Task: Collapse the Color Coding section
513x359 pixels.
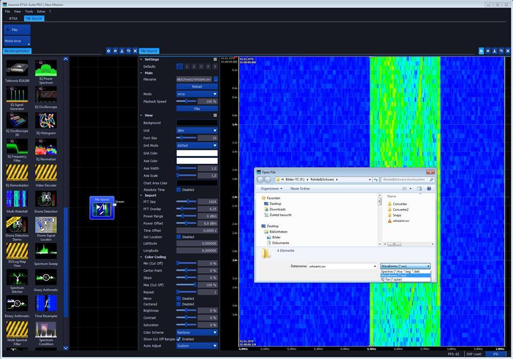Action: tap(141, 257)
